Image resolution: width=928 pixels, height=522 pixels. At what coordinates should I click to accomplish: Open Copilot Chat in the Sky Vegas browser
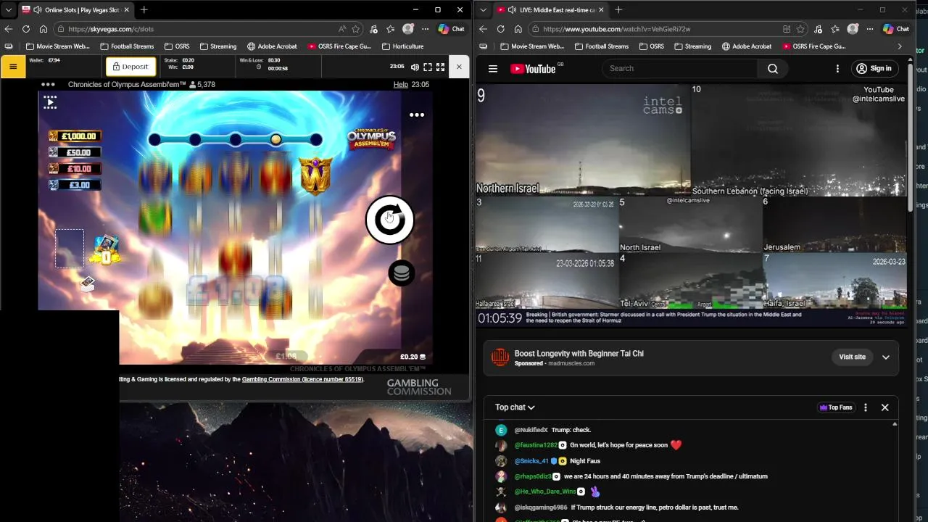(451, 29)
